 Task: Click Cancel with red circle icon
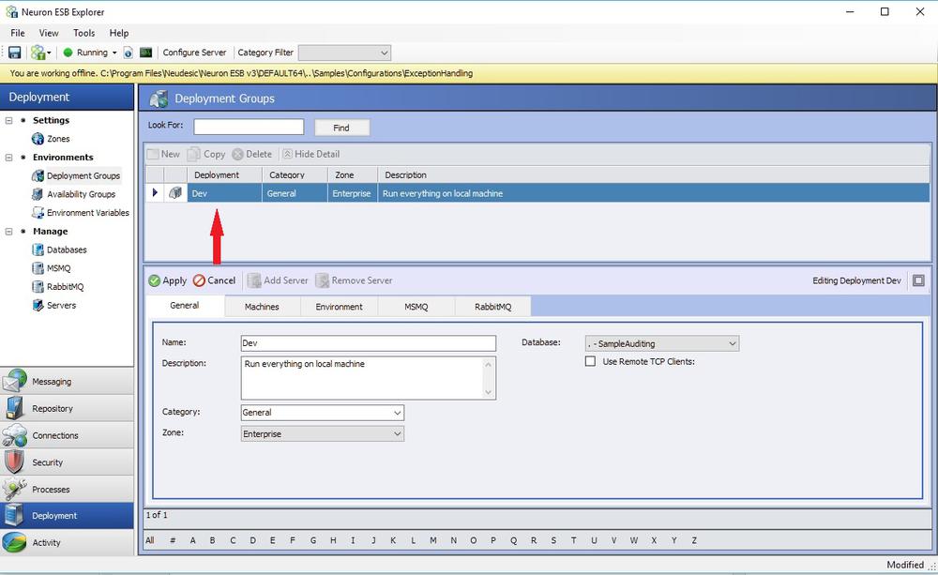tap(214, 280)
